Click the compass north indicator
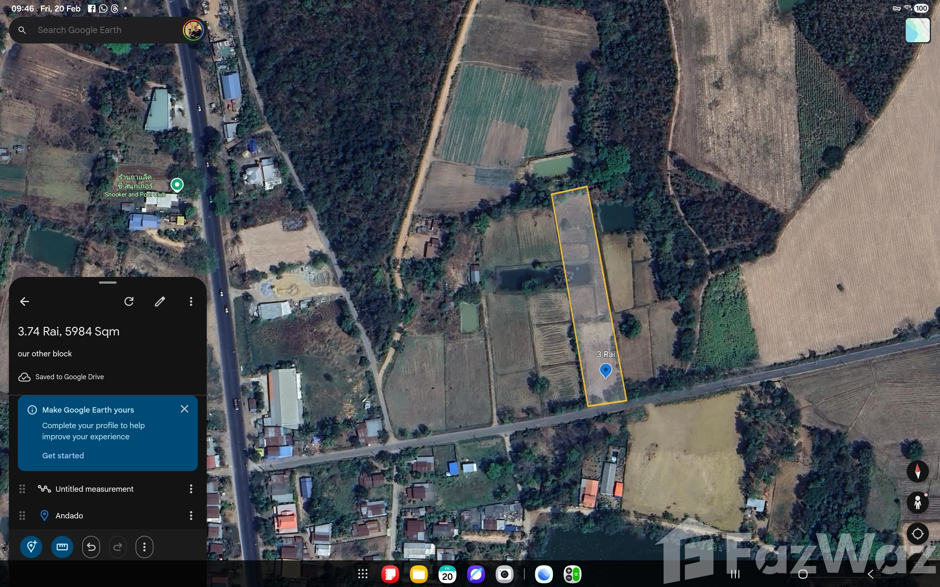Screen dimensions: 940x587 pos(917,471)
